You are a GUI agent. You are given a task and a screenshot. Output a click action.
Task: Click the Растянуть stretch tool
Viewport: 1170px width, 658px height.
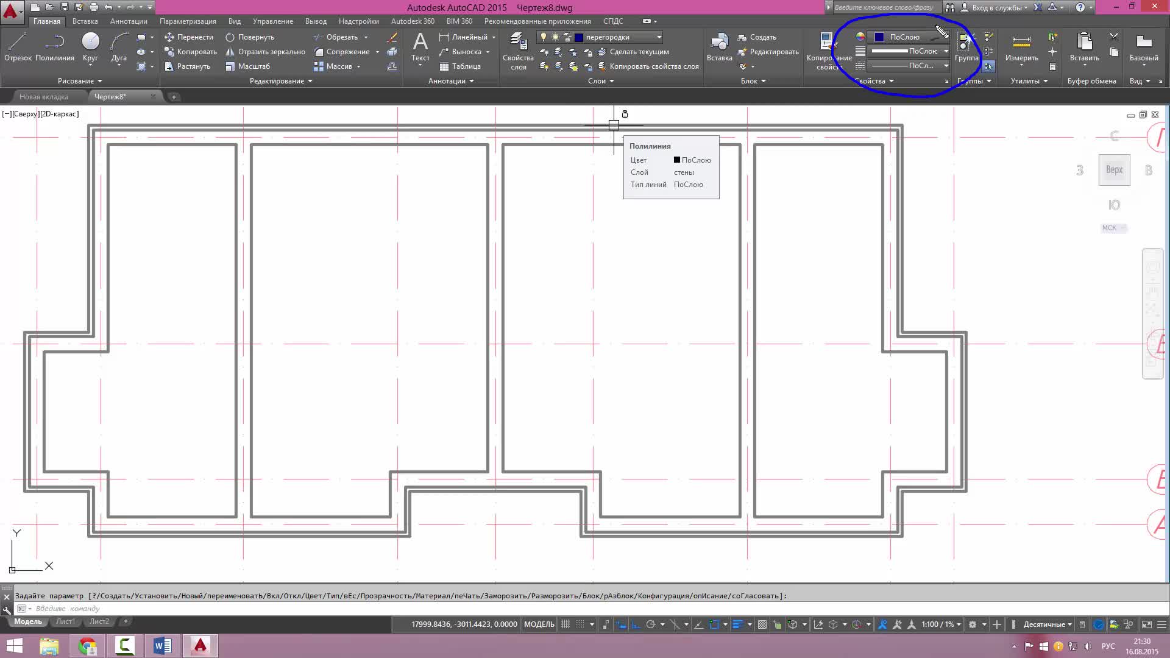pyautogui.click(x=187, y=66)
